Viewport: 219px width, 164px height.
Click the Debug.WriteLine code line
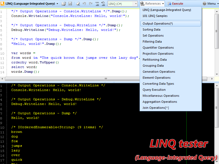click(x=66, y=30)
